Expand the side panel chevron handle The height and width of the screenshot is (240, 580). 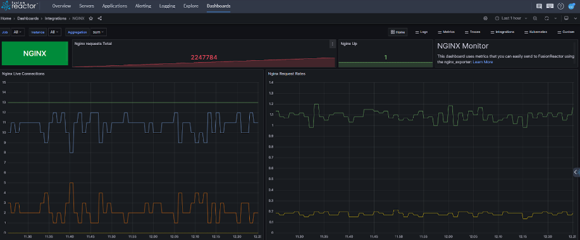click(x=576, y=172)
